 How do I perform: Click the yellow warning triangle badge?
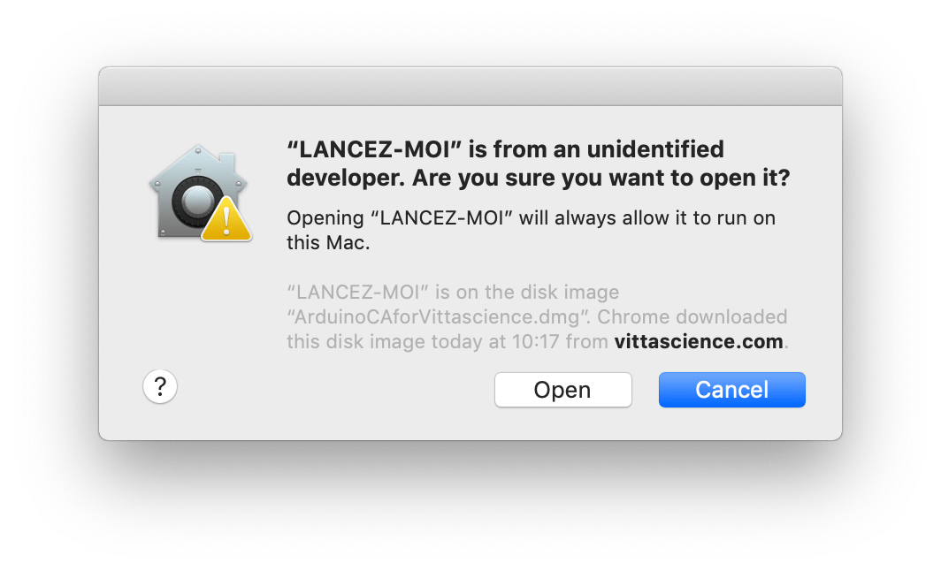[x=226, y=219]
